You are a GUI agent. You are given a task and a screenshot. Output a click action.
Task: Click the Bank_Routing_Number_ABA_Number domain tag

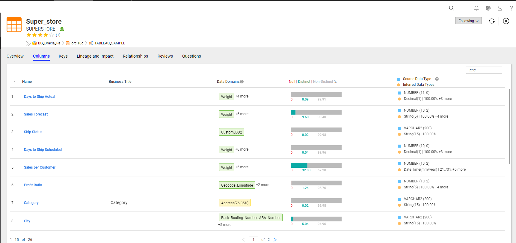click(x=251, y=217)
